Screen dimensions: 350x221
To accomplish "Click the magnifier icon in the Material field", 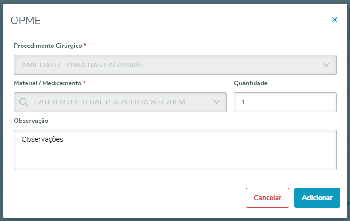I will (24, 102).
